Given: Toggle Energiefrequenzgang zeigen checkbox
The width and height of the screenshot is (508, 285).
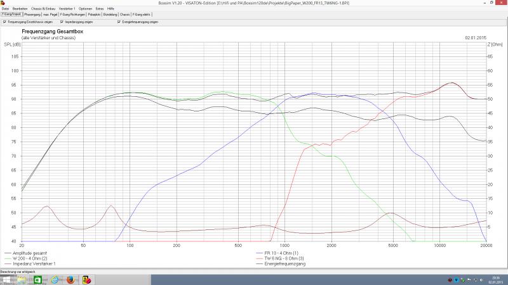Looking at the screenshot, I should [119, 22].
